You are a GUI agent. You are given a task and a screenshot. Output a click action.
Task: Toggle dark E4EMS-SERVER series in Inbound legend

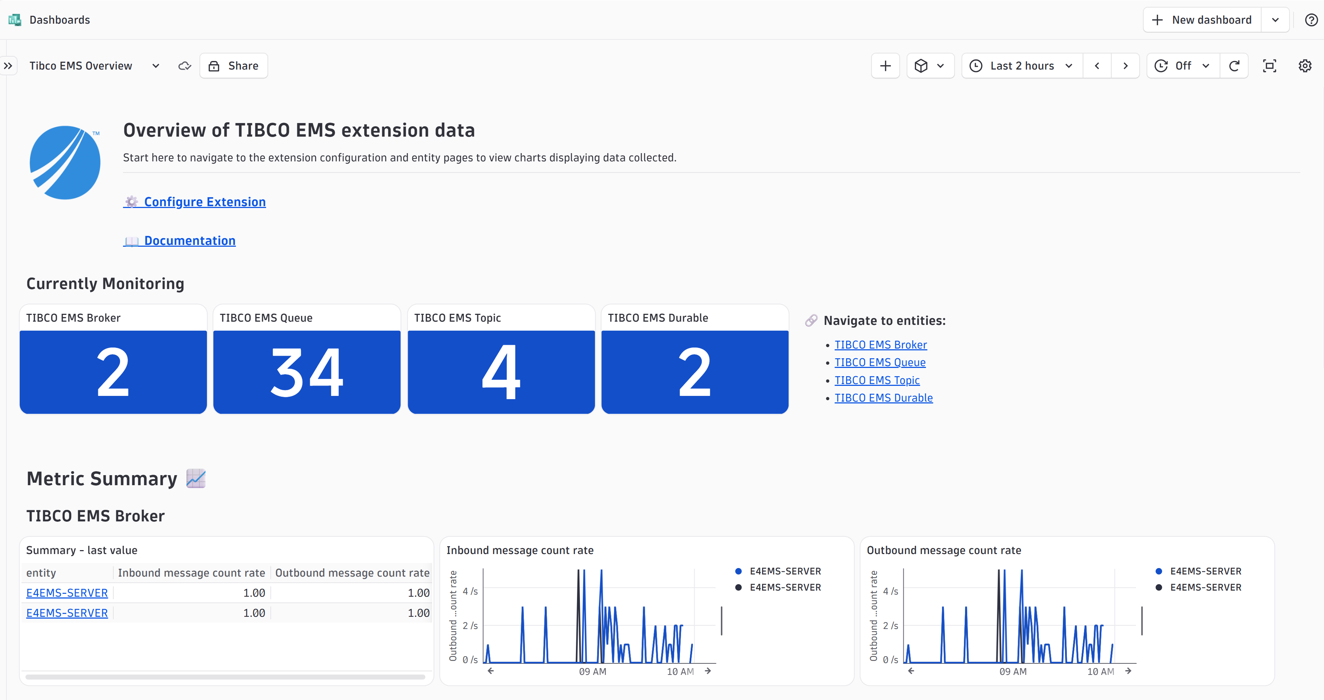tap(778, 587)
